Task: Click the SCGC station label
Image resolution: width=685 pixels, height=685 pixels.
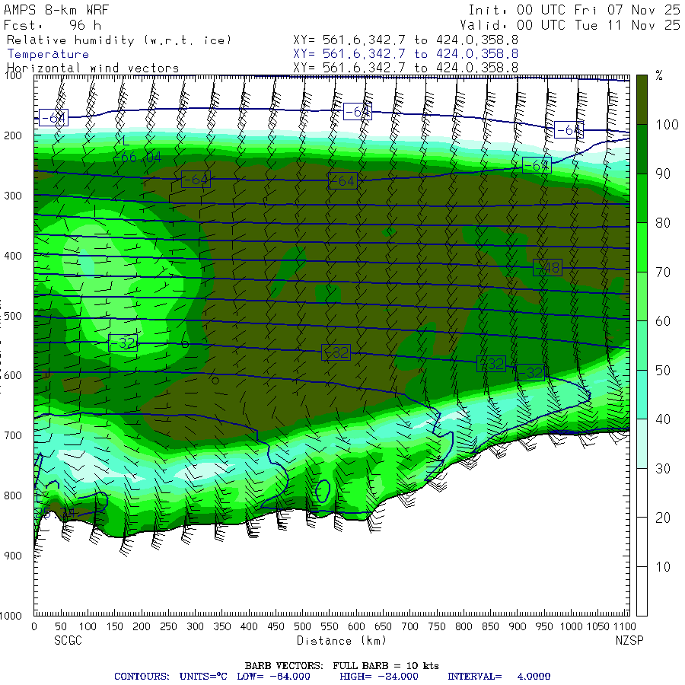Action: tap(68, 640)
